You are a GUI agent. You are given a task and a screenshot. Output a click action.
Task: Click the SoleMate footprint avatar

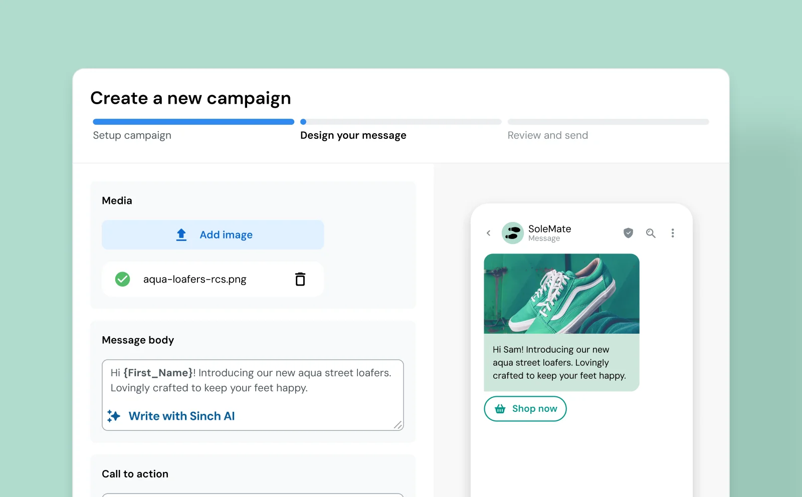pos(512,232)
